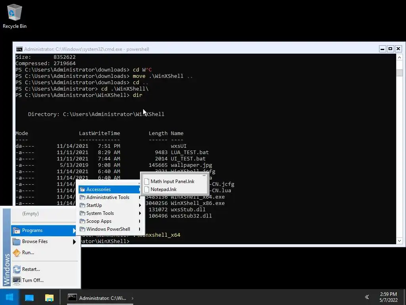406x305 pixels.
Task: Open System Tools menu item
Action: pos(111,213)
